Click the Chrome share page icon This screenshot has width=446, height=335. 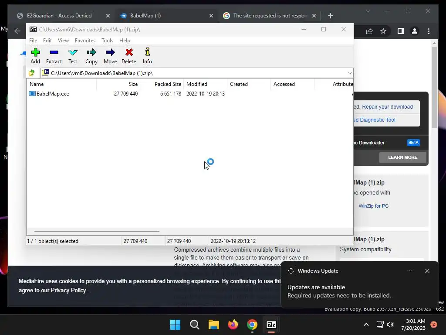coord(369,31)
